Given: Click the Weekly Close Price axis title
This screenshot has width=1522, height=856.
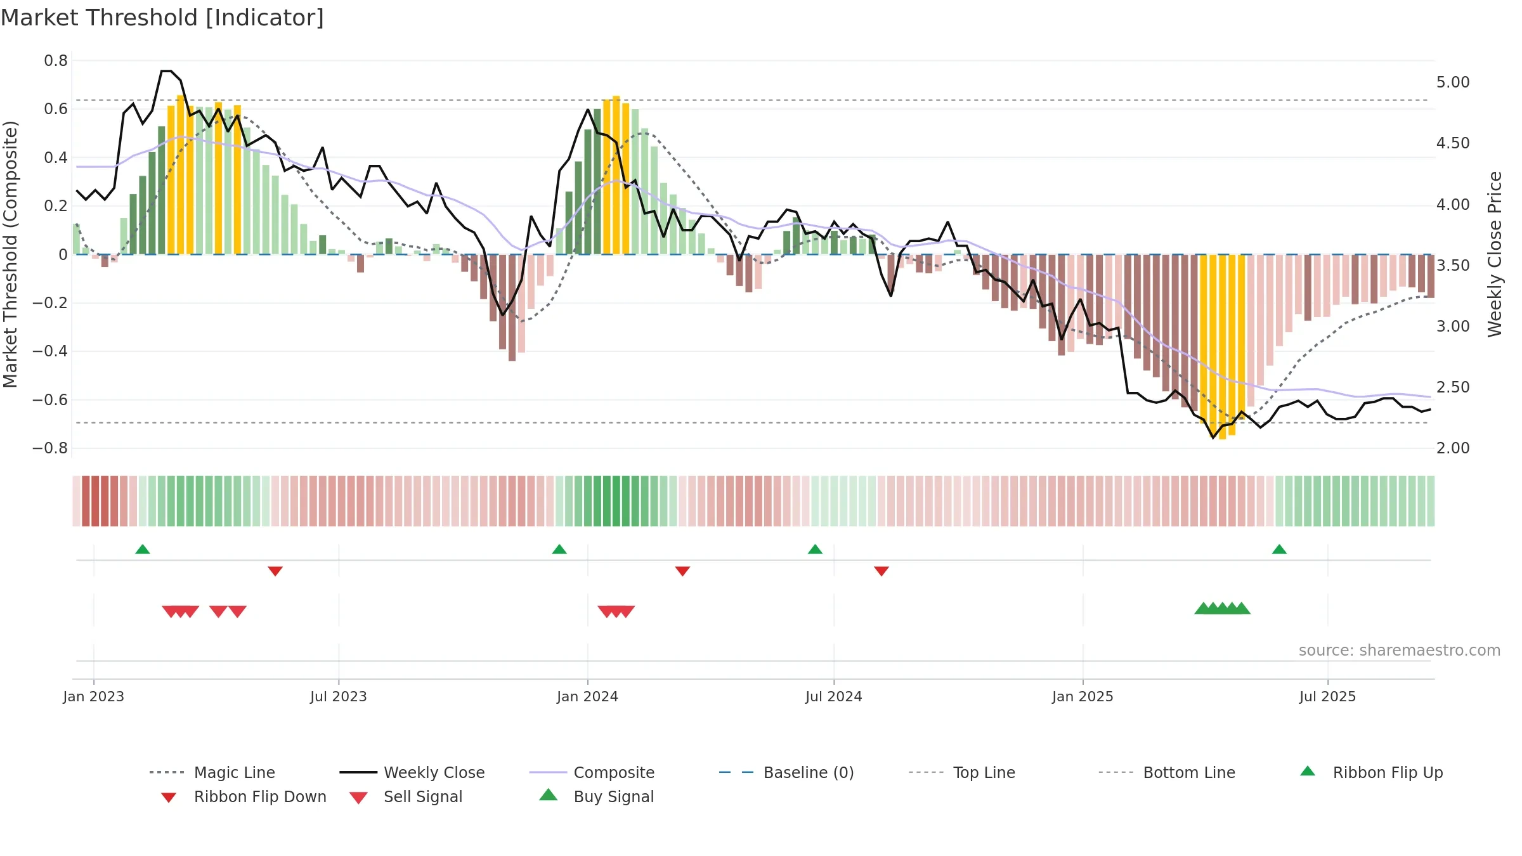Looking at the screenshot, I should click(1495, 254).
